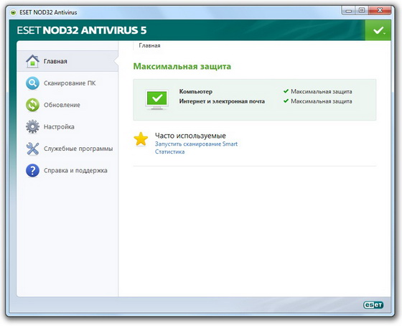Image resolution: width=402 pixels, height=326 pixels.
Task: Click the yellow star Часто используемые icon
Action: click(x=141, y=139)
